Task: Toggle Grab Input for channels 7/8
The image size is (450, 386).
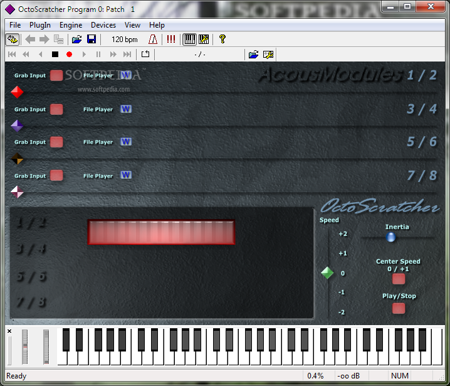Action: [x=56, y=176]
